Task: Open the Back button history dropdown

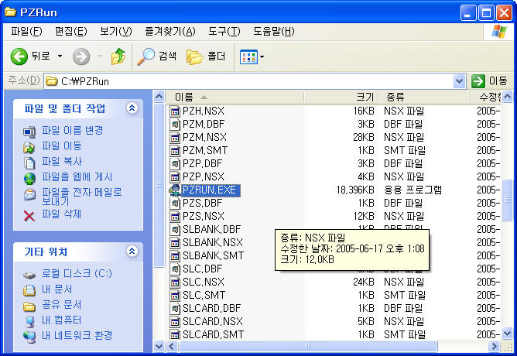Action: tap(60, 56)
